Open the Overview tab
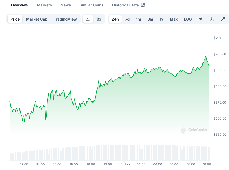This screenshot has height=170, width=229. [x=19, y=5]
